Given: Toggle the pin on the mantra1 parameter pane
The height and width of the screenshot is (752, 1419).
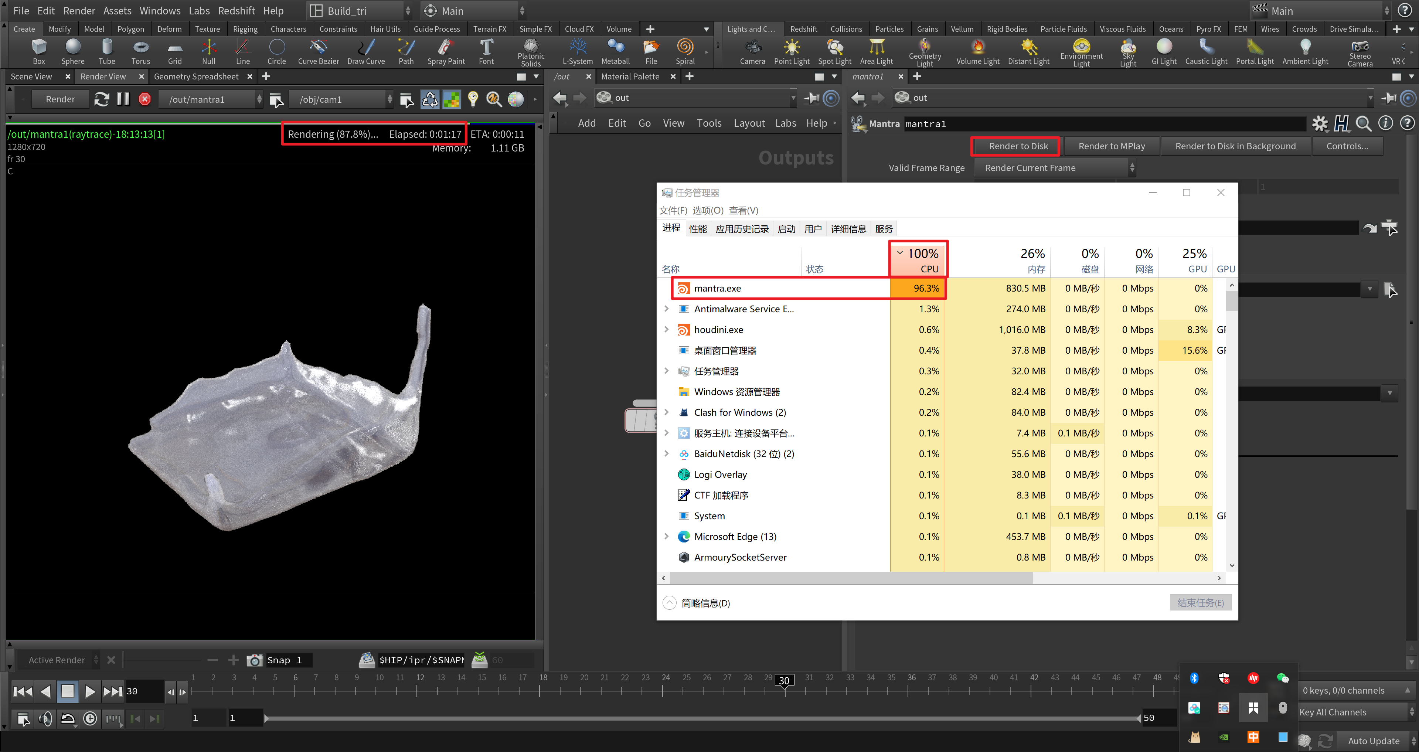Looking at the screenshot, I should (1389, 98).
